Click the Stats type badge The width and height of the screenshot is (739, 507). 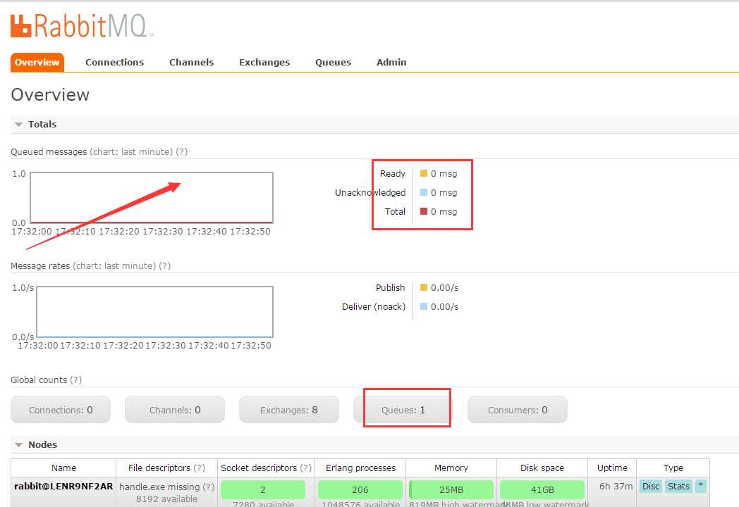(678, 486)
